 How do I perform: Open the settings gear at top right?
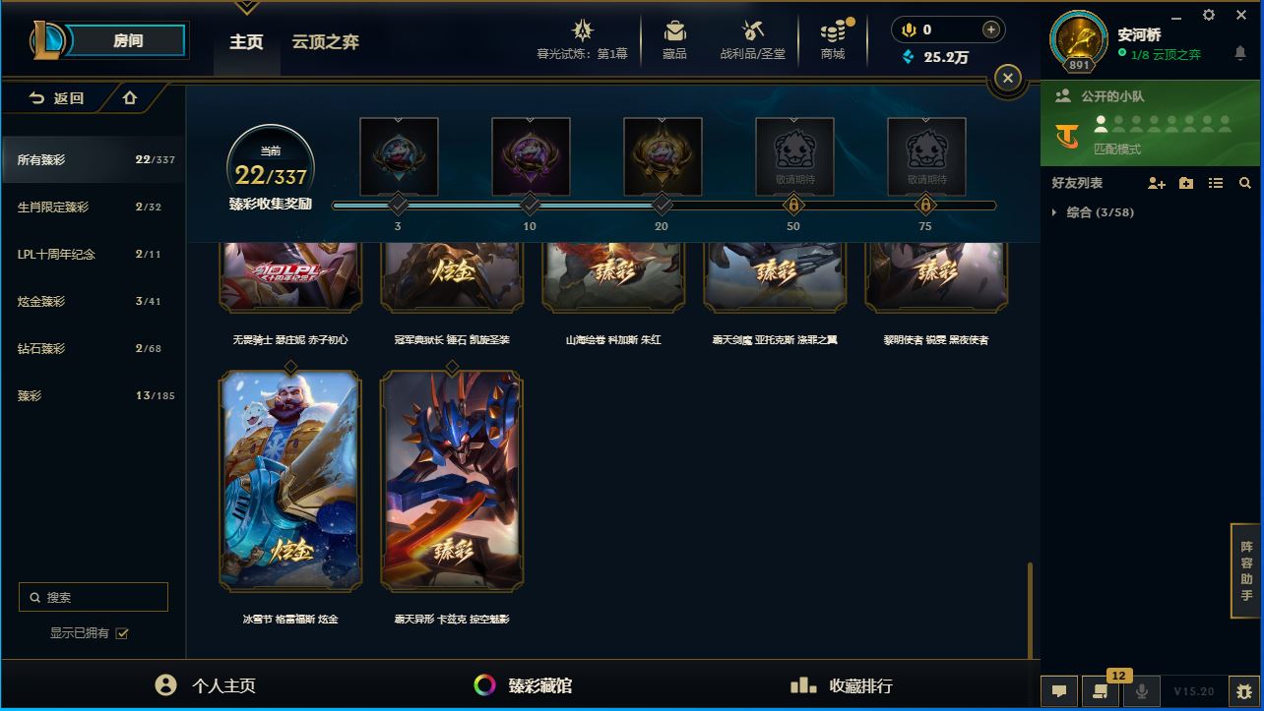1209,15
